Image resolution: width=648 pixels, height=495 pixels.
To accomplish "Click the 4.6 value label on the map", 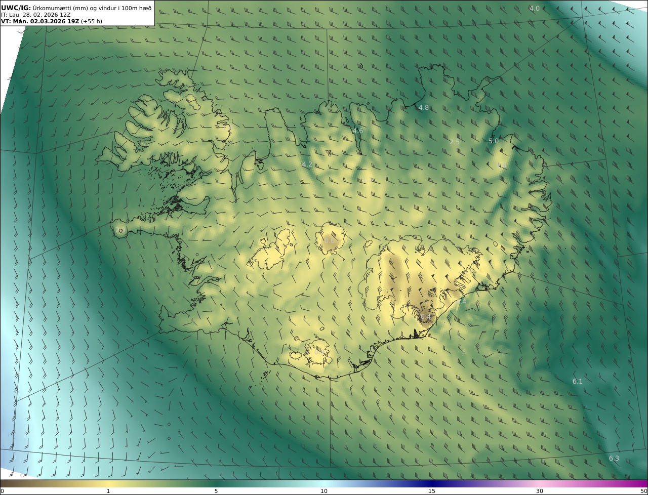I will click(x=357, y=131).
